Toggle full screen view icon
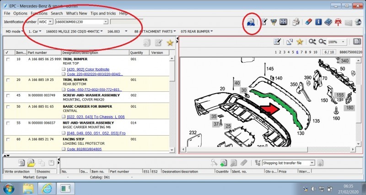This screenshot has height=195, width=366. (x=283, y=22)
